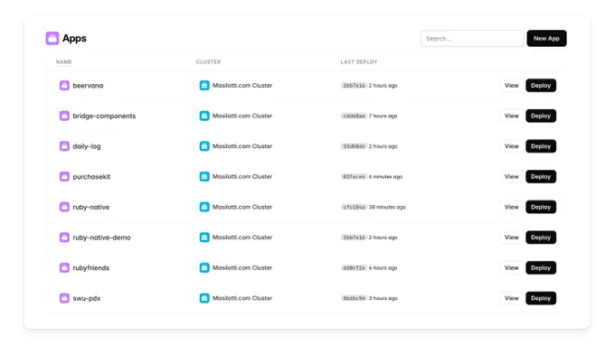Screen dimensions: 615x345
Task: Click the commit hash in the purchasekit row
Action: (x=354, y=177)
